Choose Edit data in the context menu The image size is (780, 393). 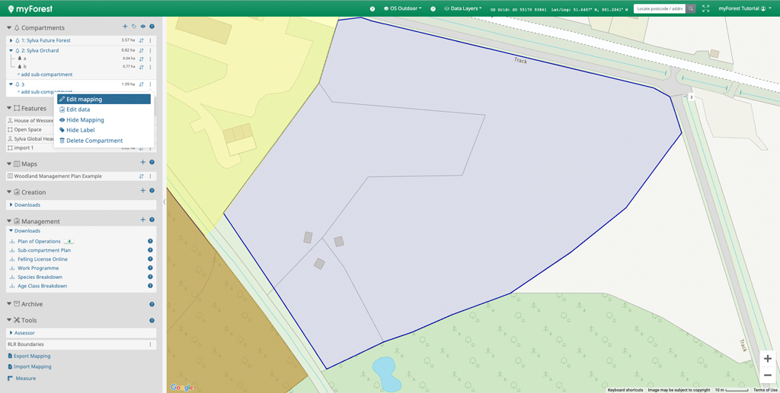(78, 109)
